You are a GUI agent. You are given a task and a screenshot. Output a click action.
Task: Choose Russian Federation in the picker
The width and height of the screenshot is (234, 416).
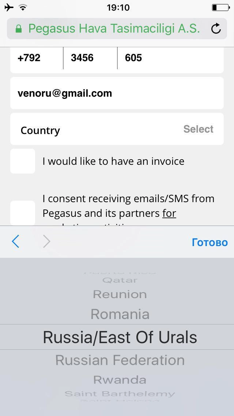(120, 360)
